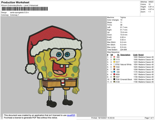Click the 'Production Worksheet' title
This screenshot has height=120, width=155.
pos(15,3)
